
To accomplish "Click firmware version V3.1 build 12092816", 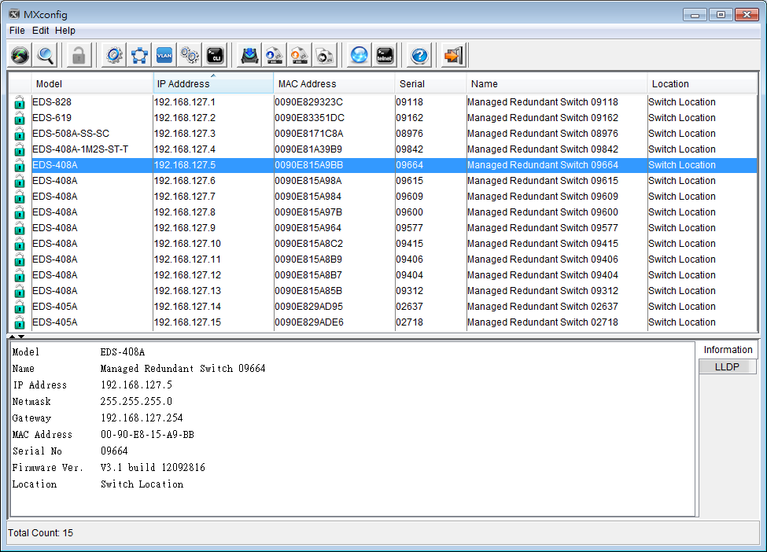I will coord(153,467).
